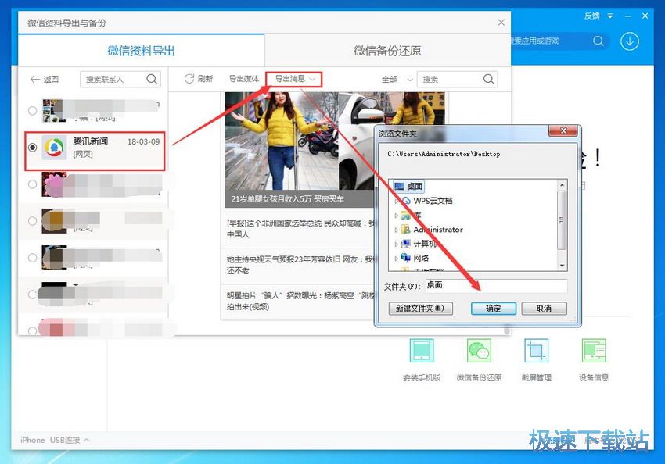Open the 设备信息 icon

pos(594,351)
